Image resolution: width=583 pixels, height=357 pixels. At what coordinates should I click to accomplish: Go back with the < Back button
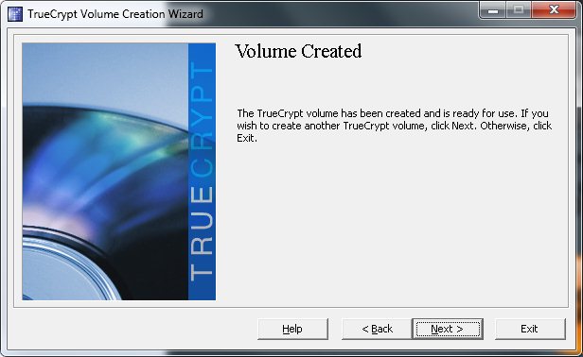377,329
